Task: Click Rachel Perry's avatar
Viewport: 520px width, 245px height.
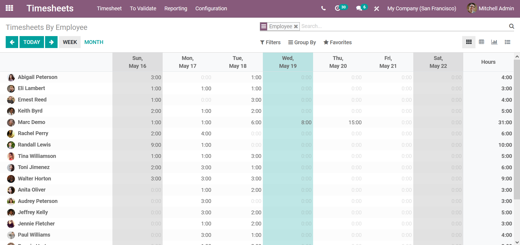Action: coord(11,134)
